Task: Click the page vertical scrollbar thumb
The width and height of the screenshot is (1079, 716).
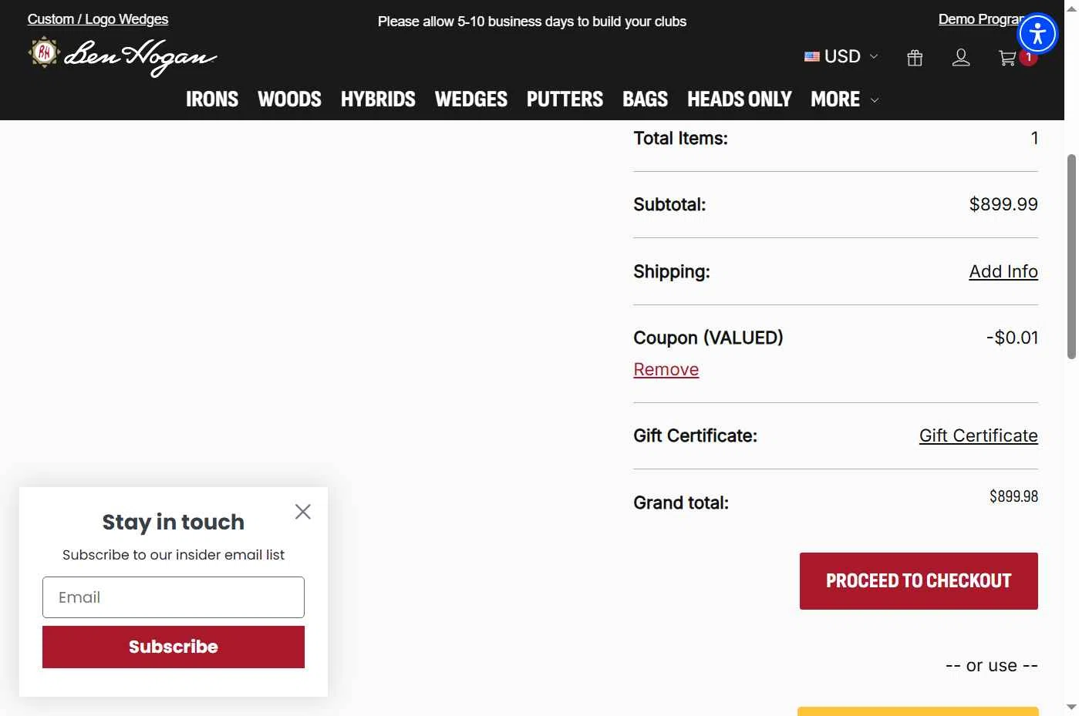Action: (x=1071, y=257)
